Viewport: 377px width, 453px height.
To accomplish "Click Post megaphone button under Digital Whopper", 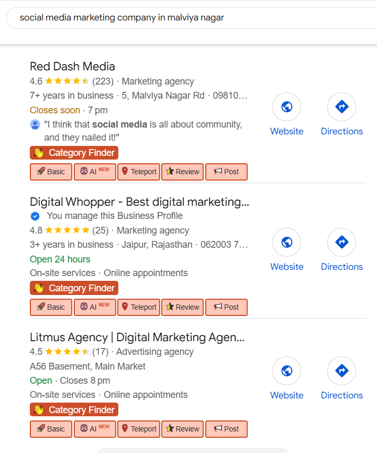I will 226,307.
